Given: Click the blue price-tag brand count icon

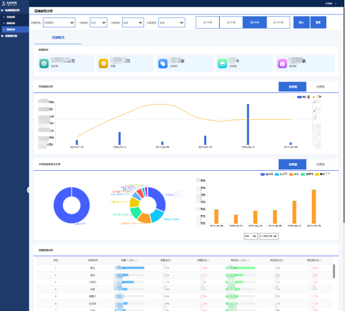Looking at the screenshot, I should click(x=163, y=64).
